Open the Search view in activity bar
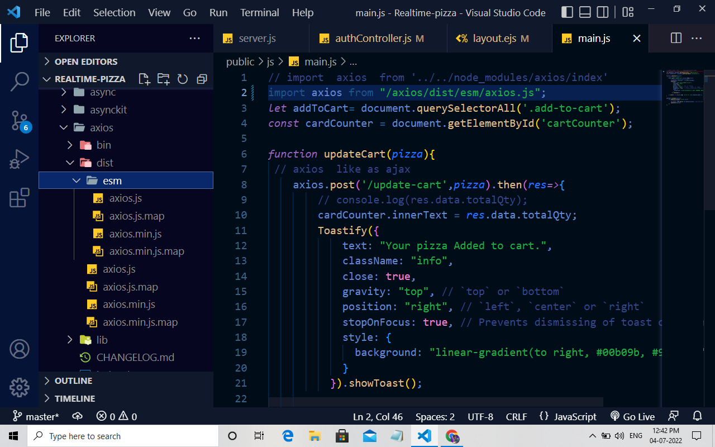The width and height of the screenshot is (715, 447). [19, 82]
